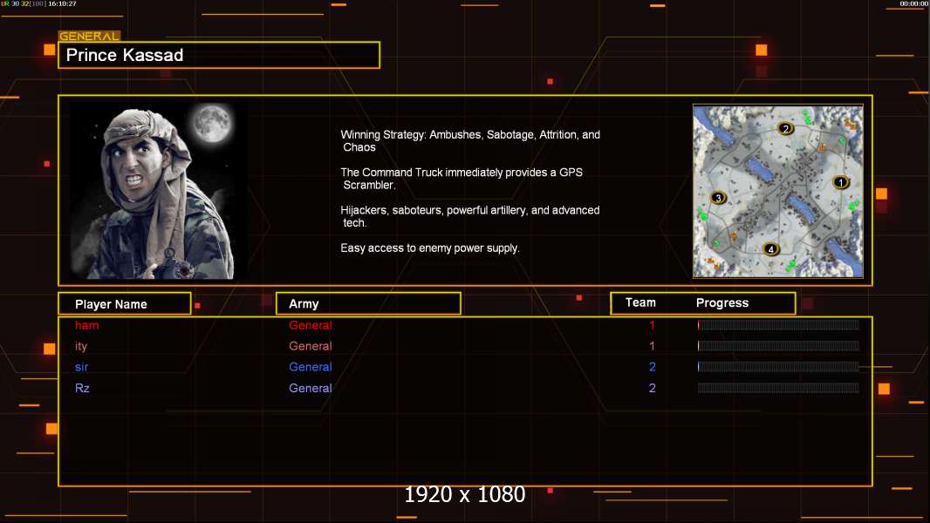
Task: Click team number in Rz row
Action: [652, 388]
